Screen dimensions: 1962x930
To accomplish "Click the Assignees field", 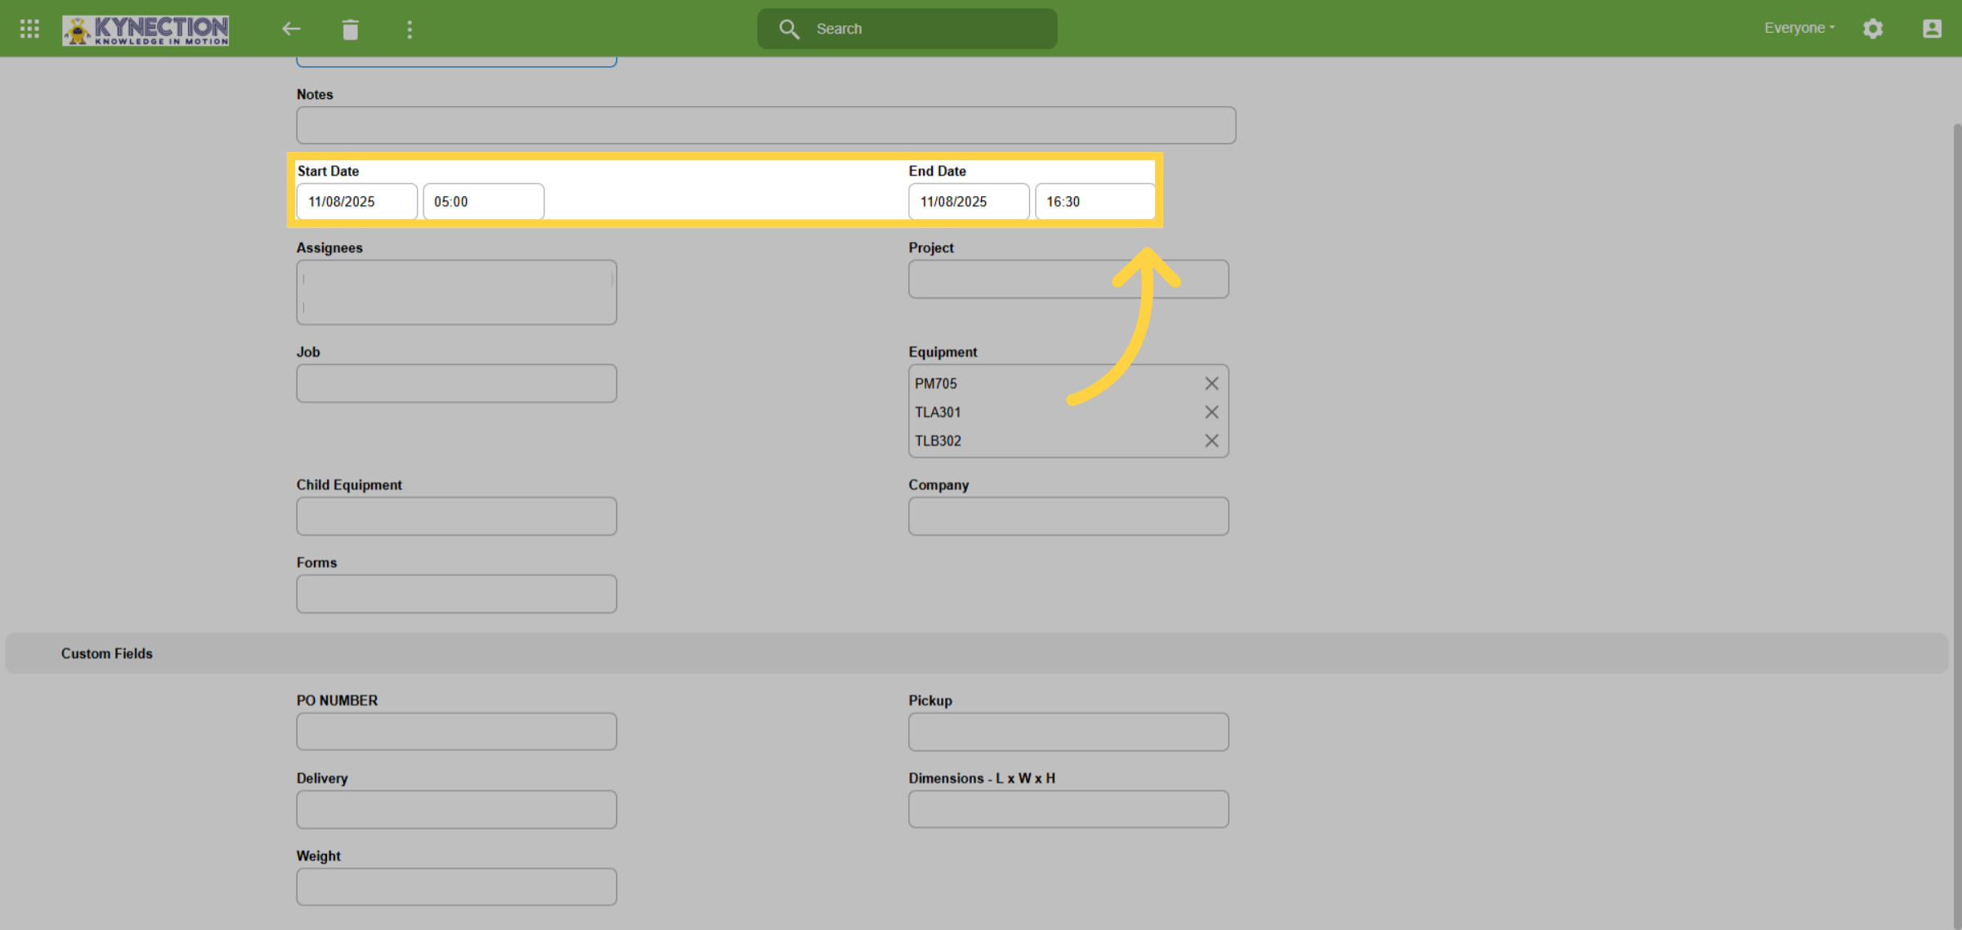I will [x=456, y=293].
